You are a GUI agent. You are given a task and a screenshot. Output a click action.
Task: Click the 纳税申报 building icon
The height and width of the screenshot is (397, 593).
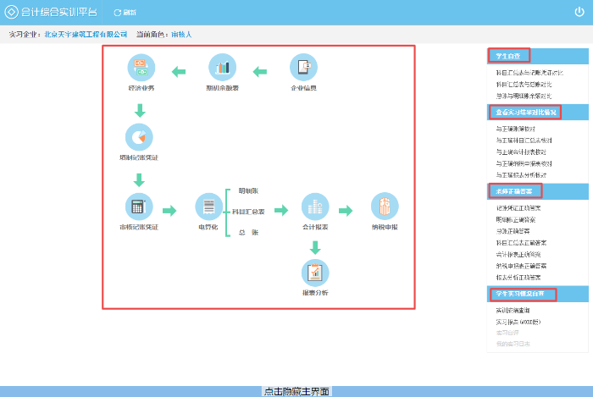tap(384, 207)
